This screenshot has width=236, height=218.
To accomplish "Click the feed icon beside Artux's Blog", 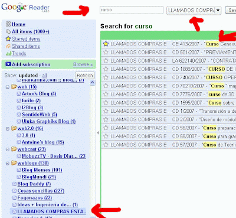I will 19,94.
